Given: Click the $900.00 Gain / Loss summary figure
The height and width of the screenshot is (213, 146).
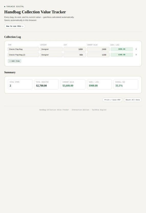Looking at the screenshot, I should [x=93, y=86].
